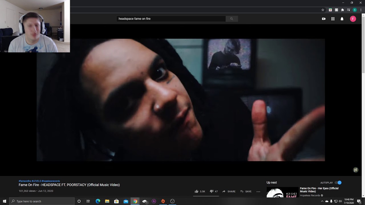
Task: Open OBS Studio from taskbar
Action: pos(172,201)
